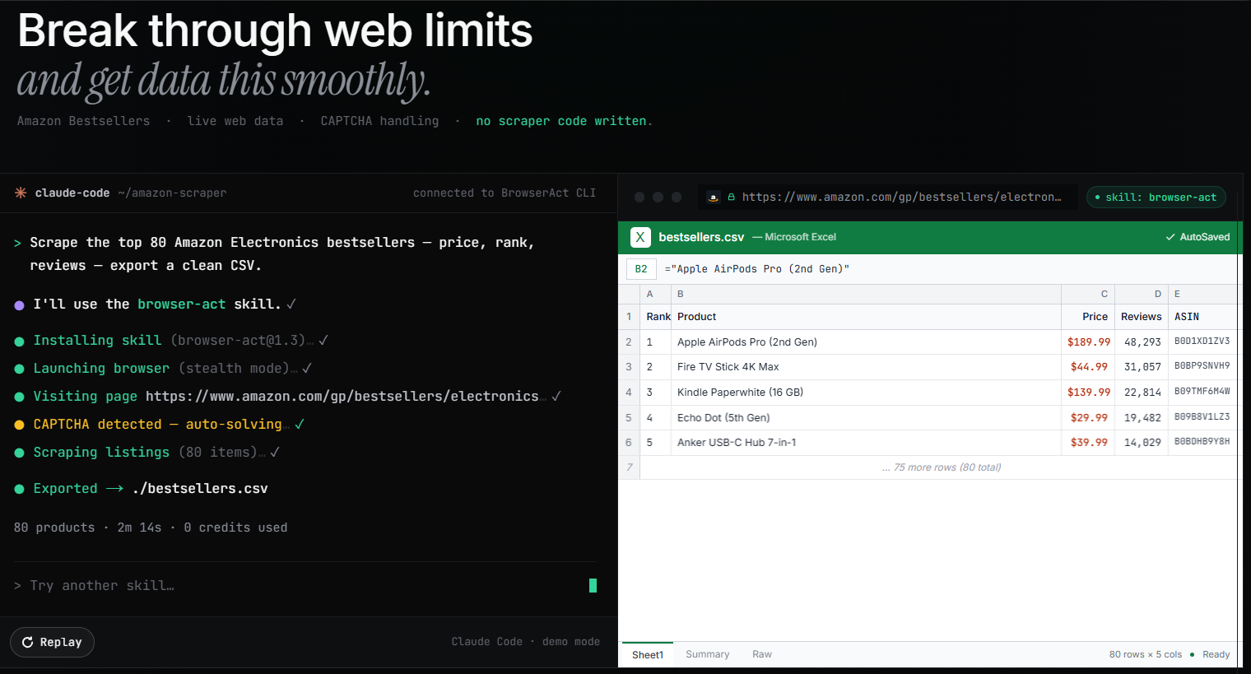Click the padlock icon beside the Amazon URL

[731, 198]
